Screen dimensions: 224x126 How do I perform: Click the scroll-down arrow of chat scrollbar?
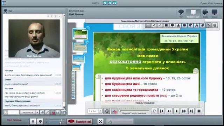coord(64,107)
